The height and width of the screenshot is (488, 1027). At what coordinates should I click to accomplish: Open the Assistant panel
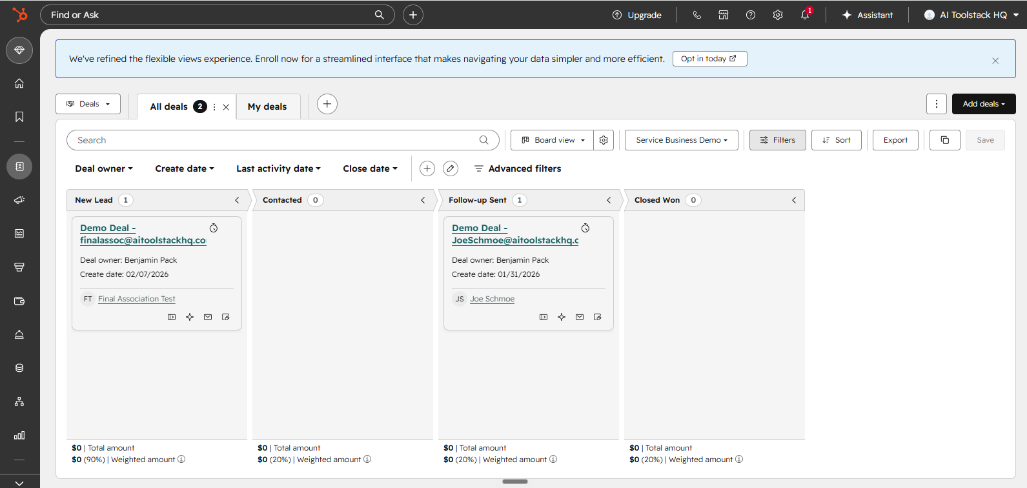coord(868,15)
